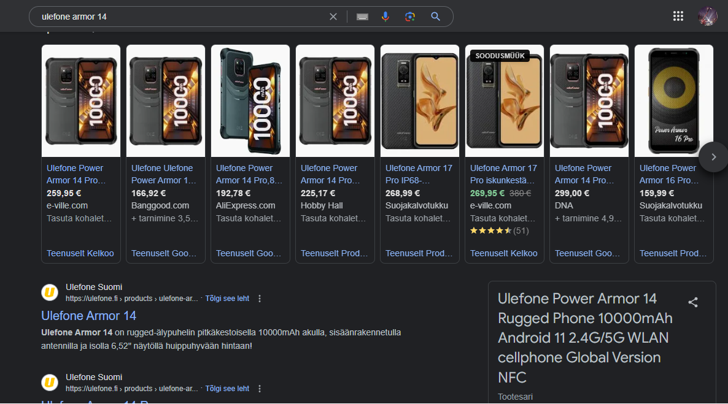Screen dimensions: 728x404
Task: Open more options for second Ulefone Suomi result
Action: click(260, 389)
